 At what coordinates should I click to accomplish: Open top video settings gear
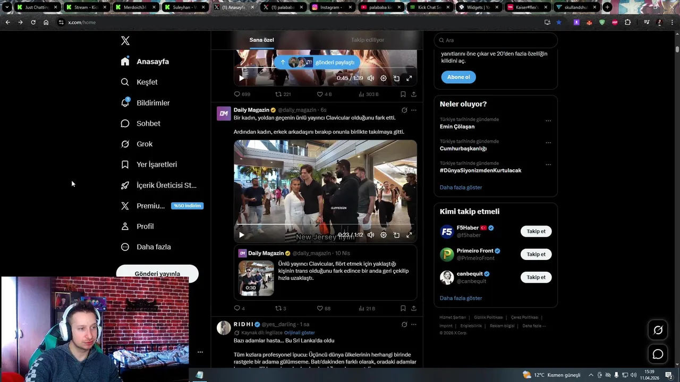tap(384, 78)
